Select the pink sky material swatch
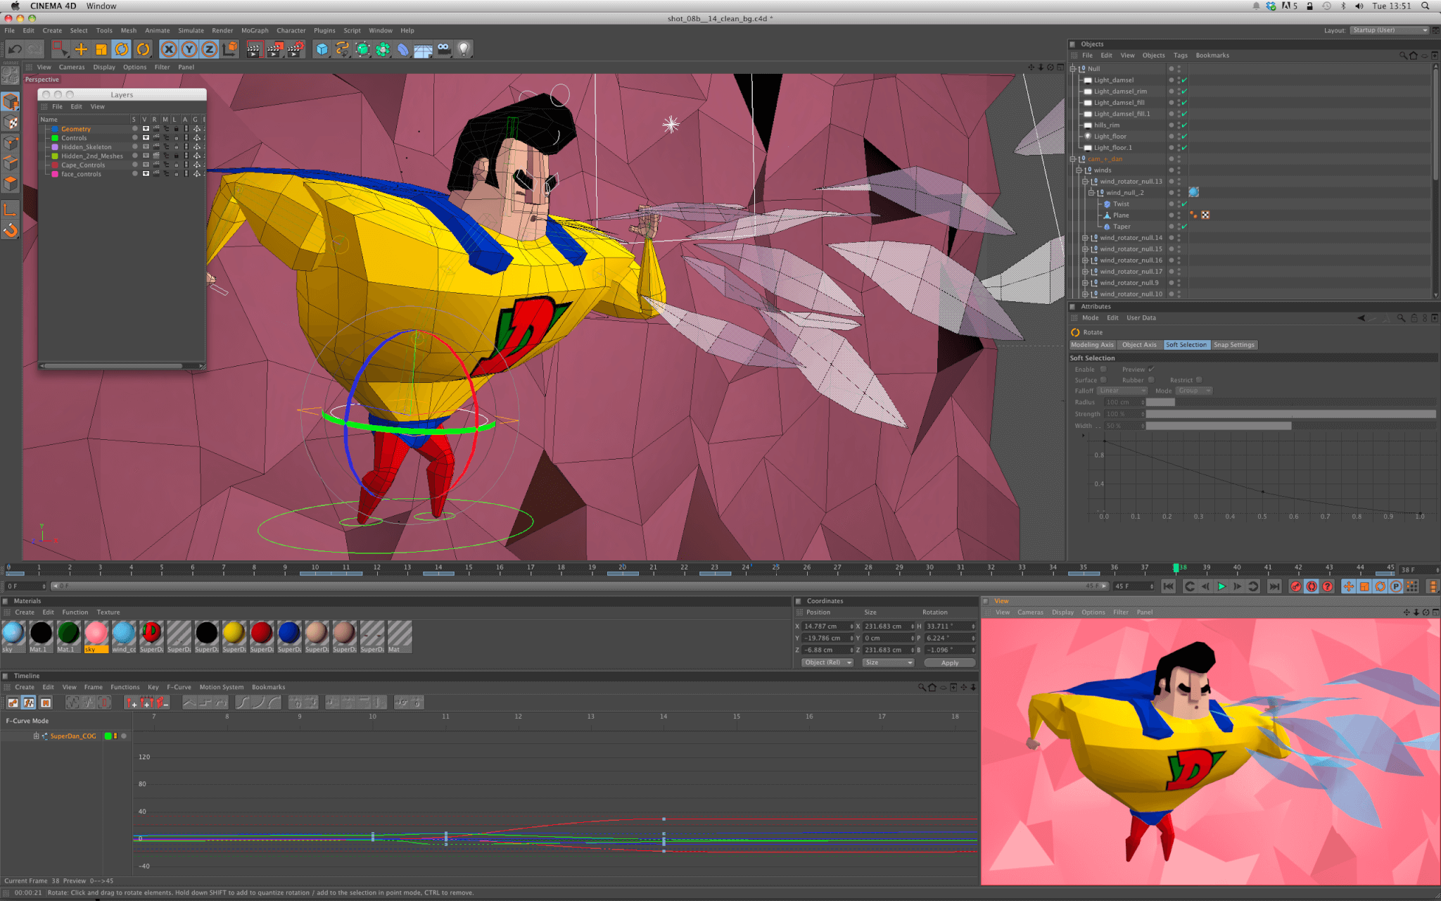The height and width of the screenshot is (901, 1441). tap(96, 634)
